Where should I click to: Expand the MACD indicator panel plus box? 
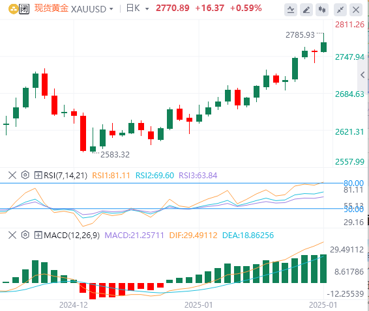38,235
